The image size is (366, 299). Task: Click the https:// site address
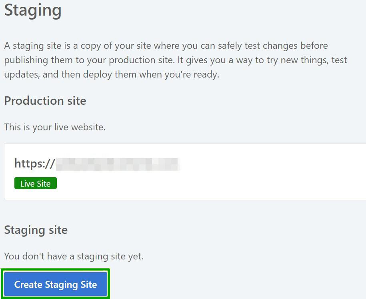[96, 163]
